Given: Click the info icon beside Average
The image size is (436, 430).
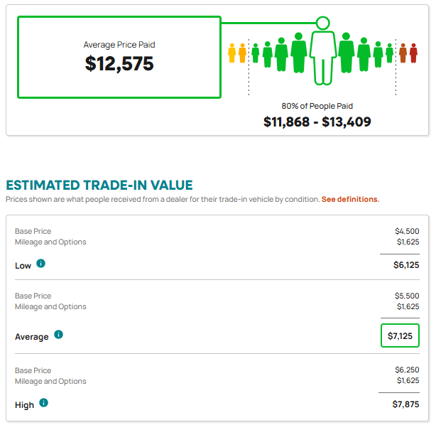Looking at the screenshot, I should [58, 334].
